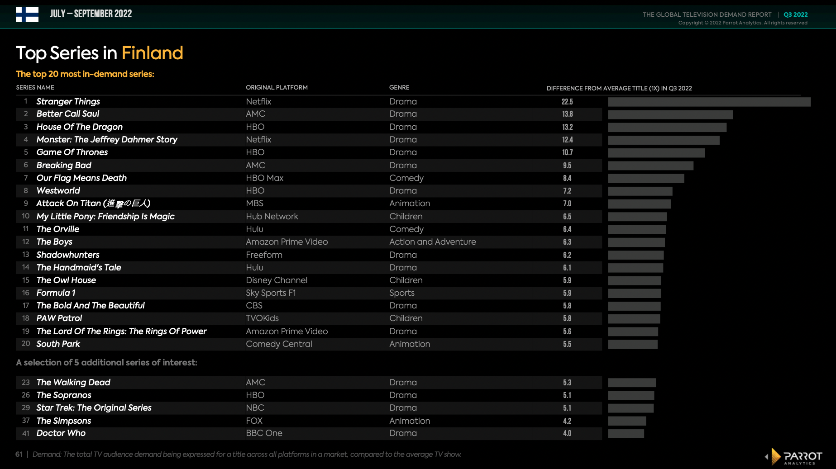Image resolution: width=836 pixels, height=469 pixels.
Task: Click 'Sky Sports F1' platform
Action: click(x=271, y=293)
